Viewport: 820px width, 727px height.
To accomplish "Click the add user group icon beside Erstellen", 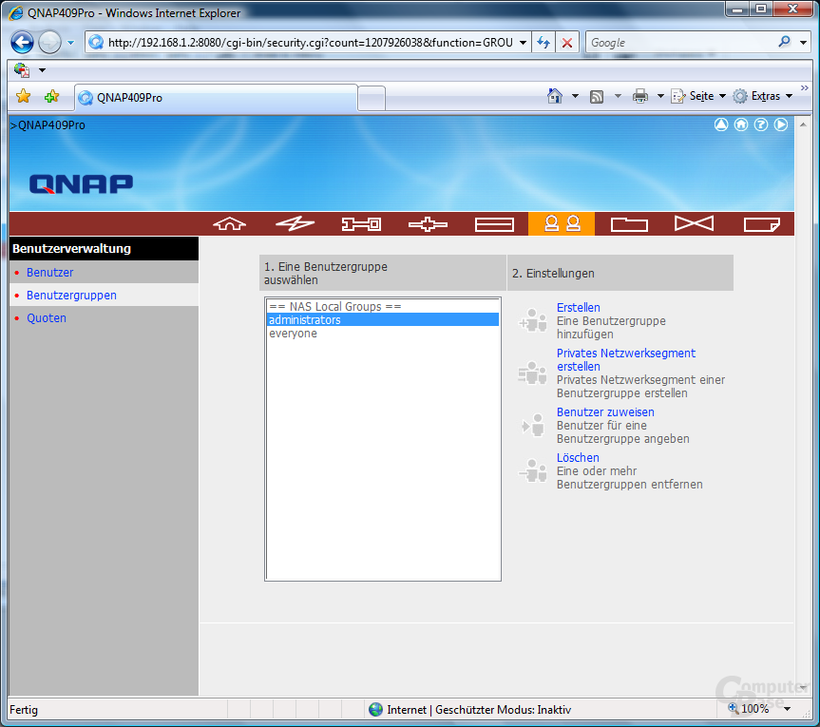I will point(533,320).
